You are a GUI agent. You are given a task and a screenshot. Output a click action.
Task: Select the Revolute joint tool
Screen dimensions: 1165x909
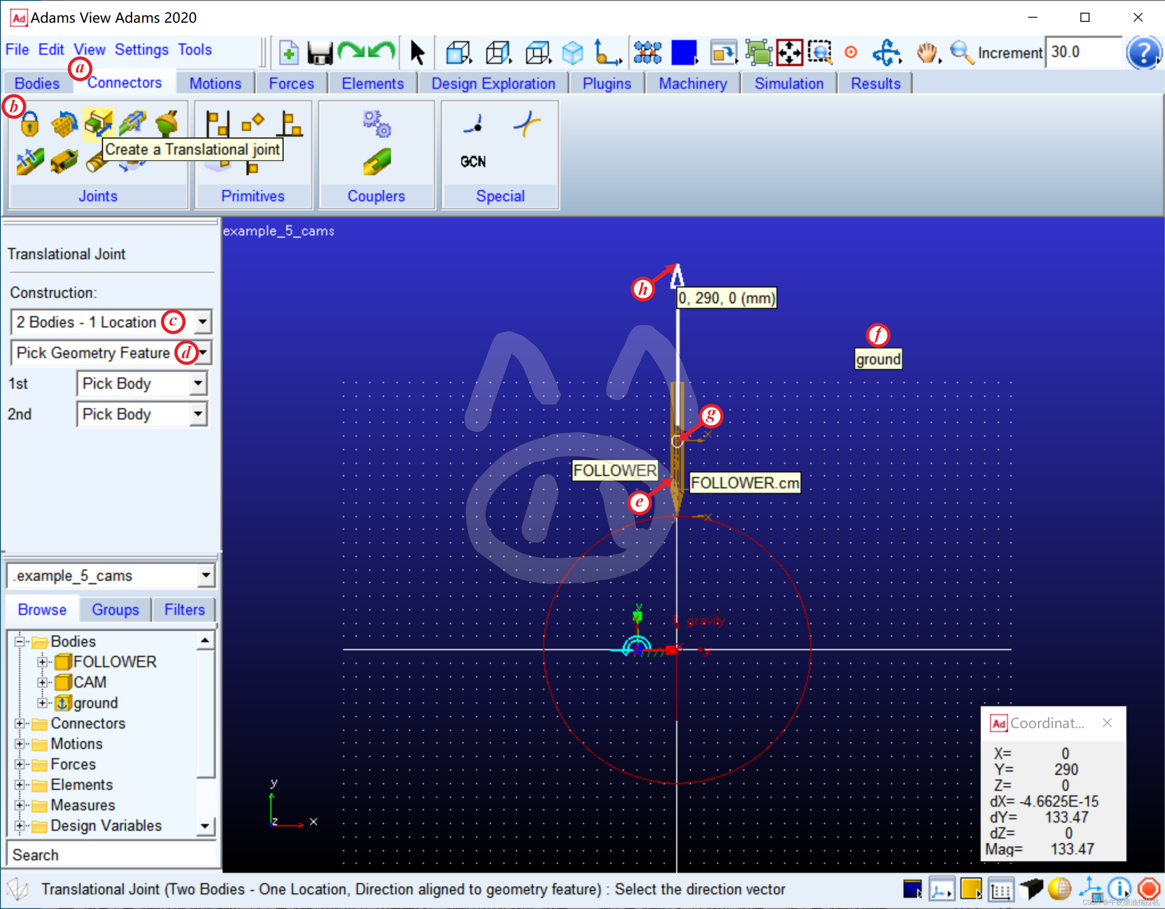64,124
